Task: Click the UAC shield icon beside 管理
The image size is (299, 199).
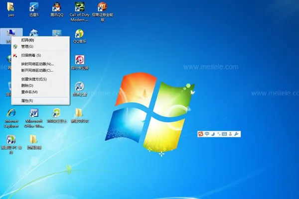Action: tap(15, 46)
